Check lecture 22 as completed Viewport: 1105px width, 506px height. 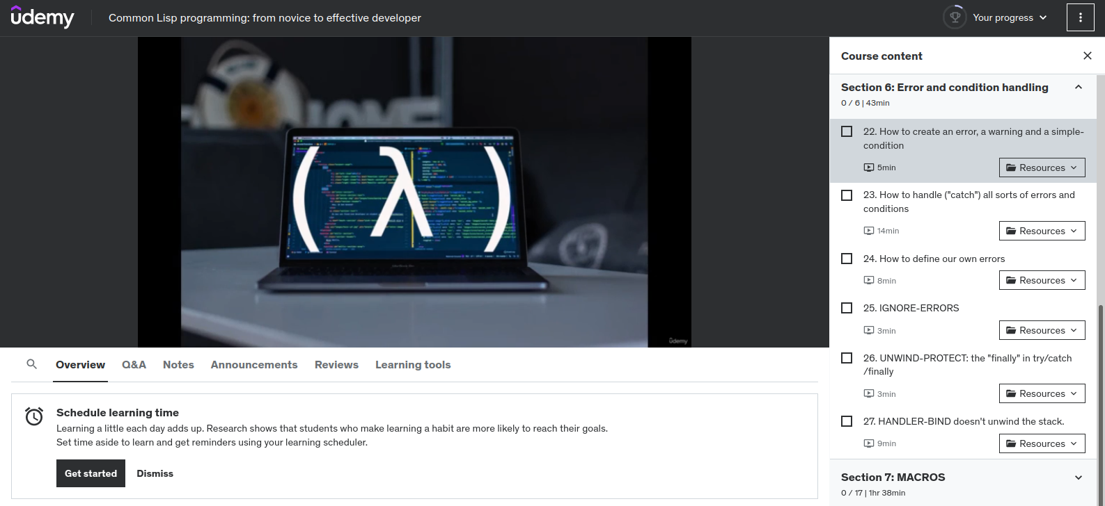tap(847, 131)
